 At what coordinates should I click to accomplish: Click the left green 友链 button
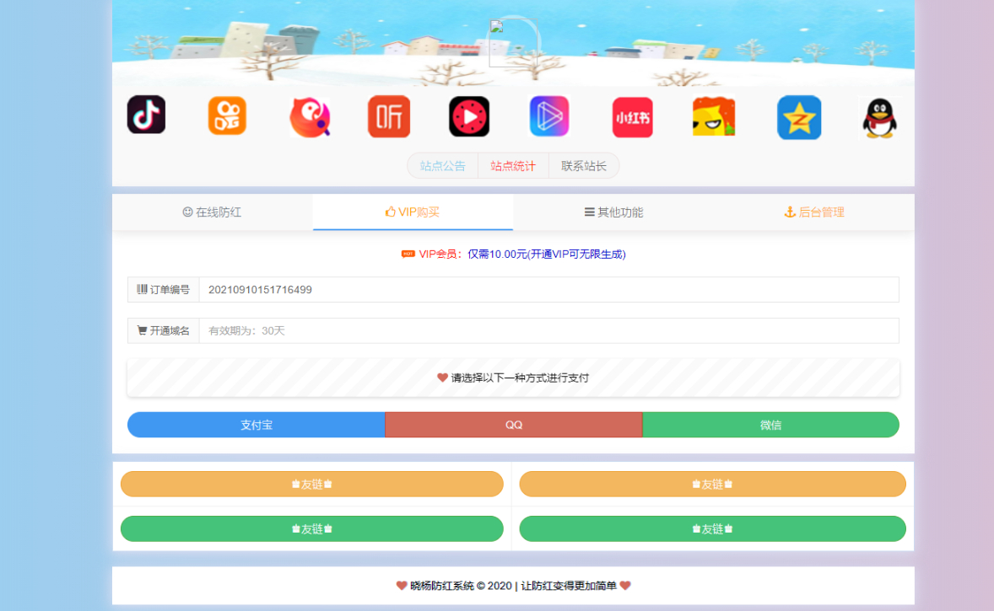pos(312,528)
